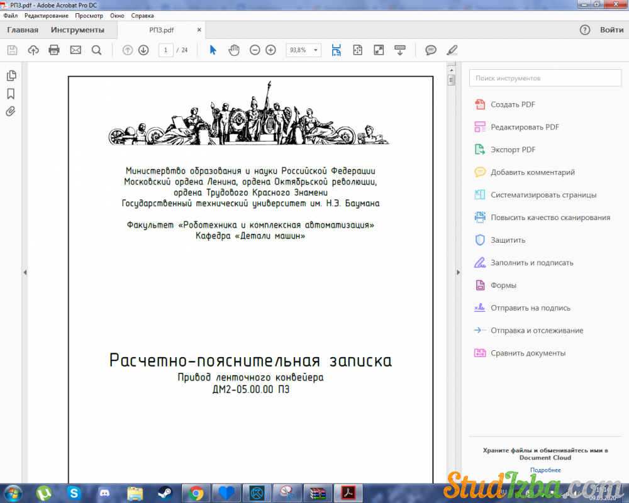Image resolution: width=629 pixels, height=503 pixels.
Task: Go to next page arrow
Action: coord(143,50)
